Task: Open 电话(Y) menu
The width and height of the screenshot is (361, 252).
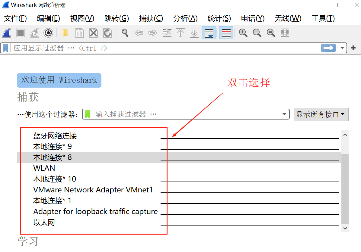Action: 253,18
